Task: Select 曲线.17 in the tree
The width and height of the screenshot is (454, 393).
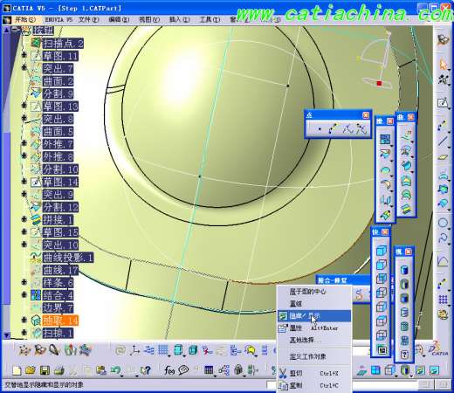Action: (x=60, y=270)
